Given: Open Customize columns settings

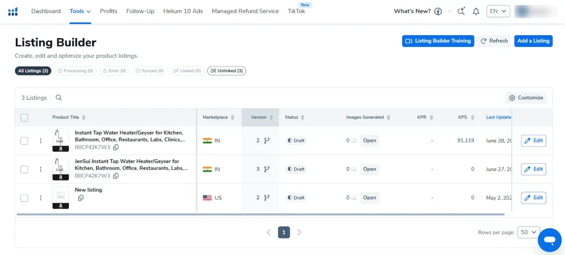Looking at the screenshot, I should [x=526, y=97].
